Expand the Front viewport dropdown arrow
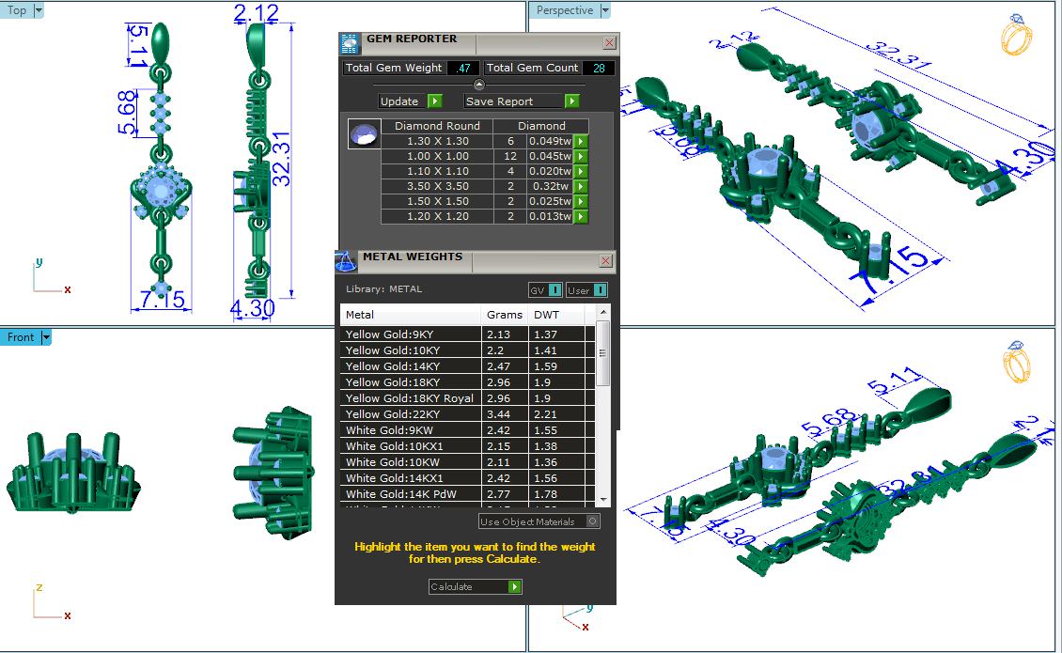This screenshot has height=653, width=1062. (45, 337)
